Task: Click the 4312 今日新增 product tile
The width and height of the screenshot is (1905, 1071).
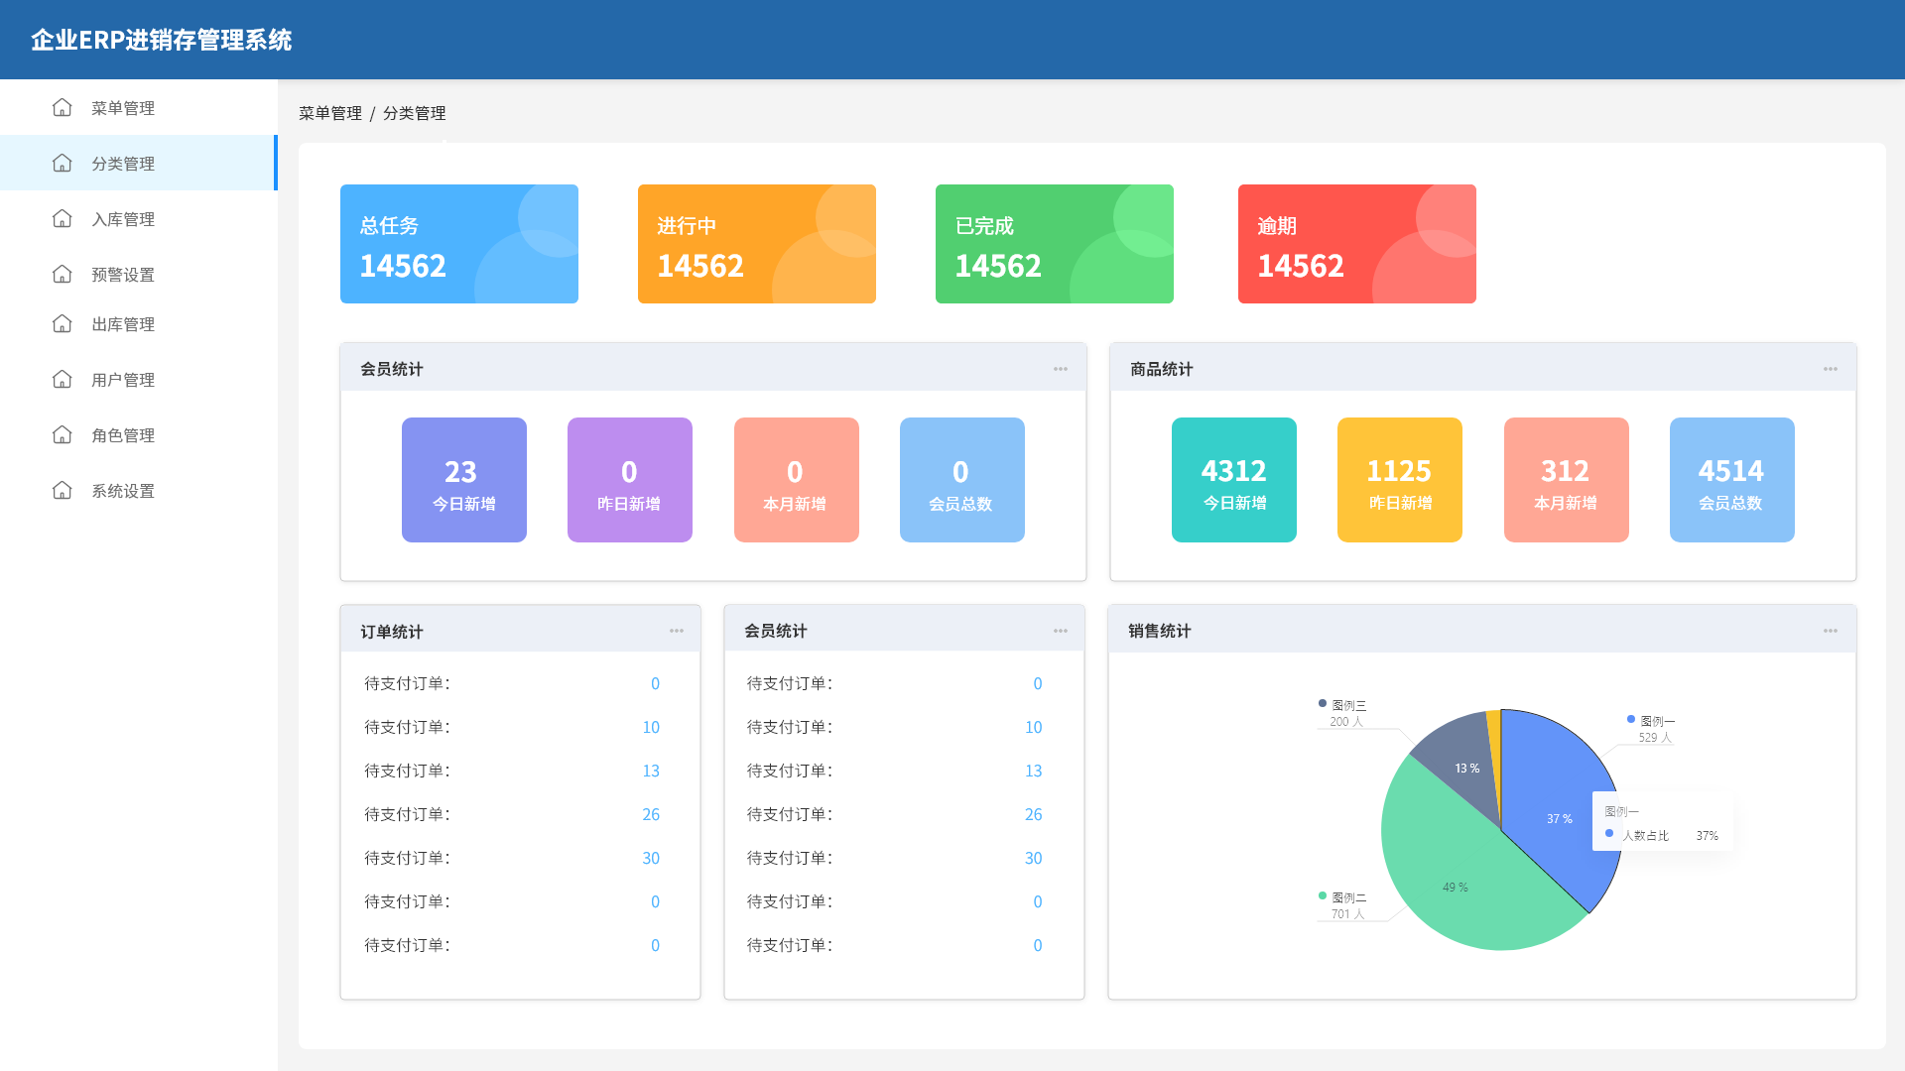Action: pos(1234,480)
